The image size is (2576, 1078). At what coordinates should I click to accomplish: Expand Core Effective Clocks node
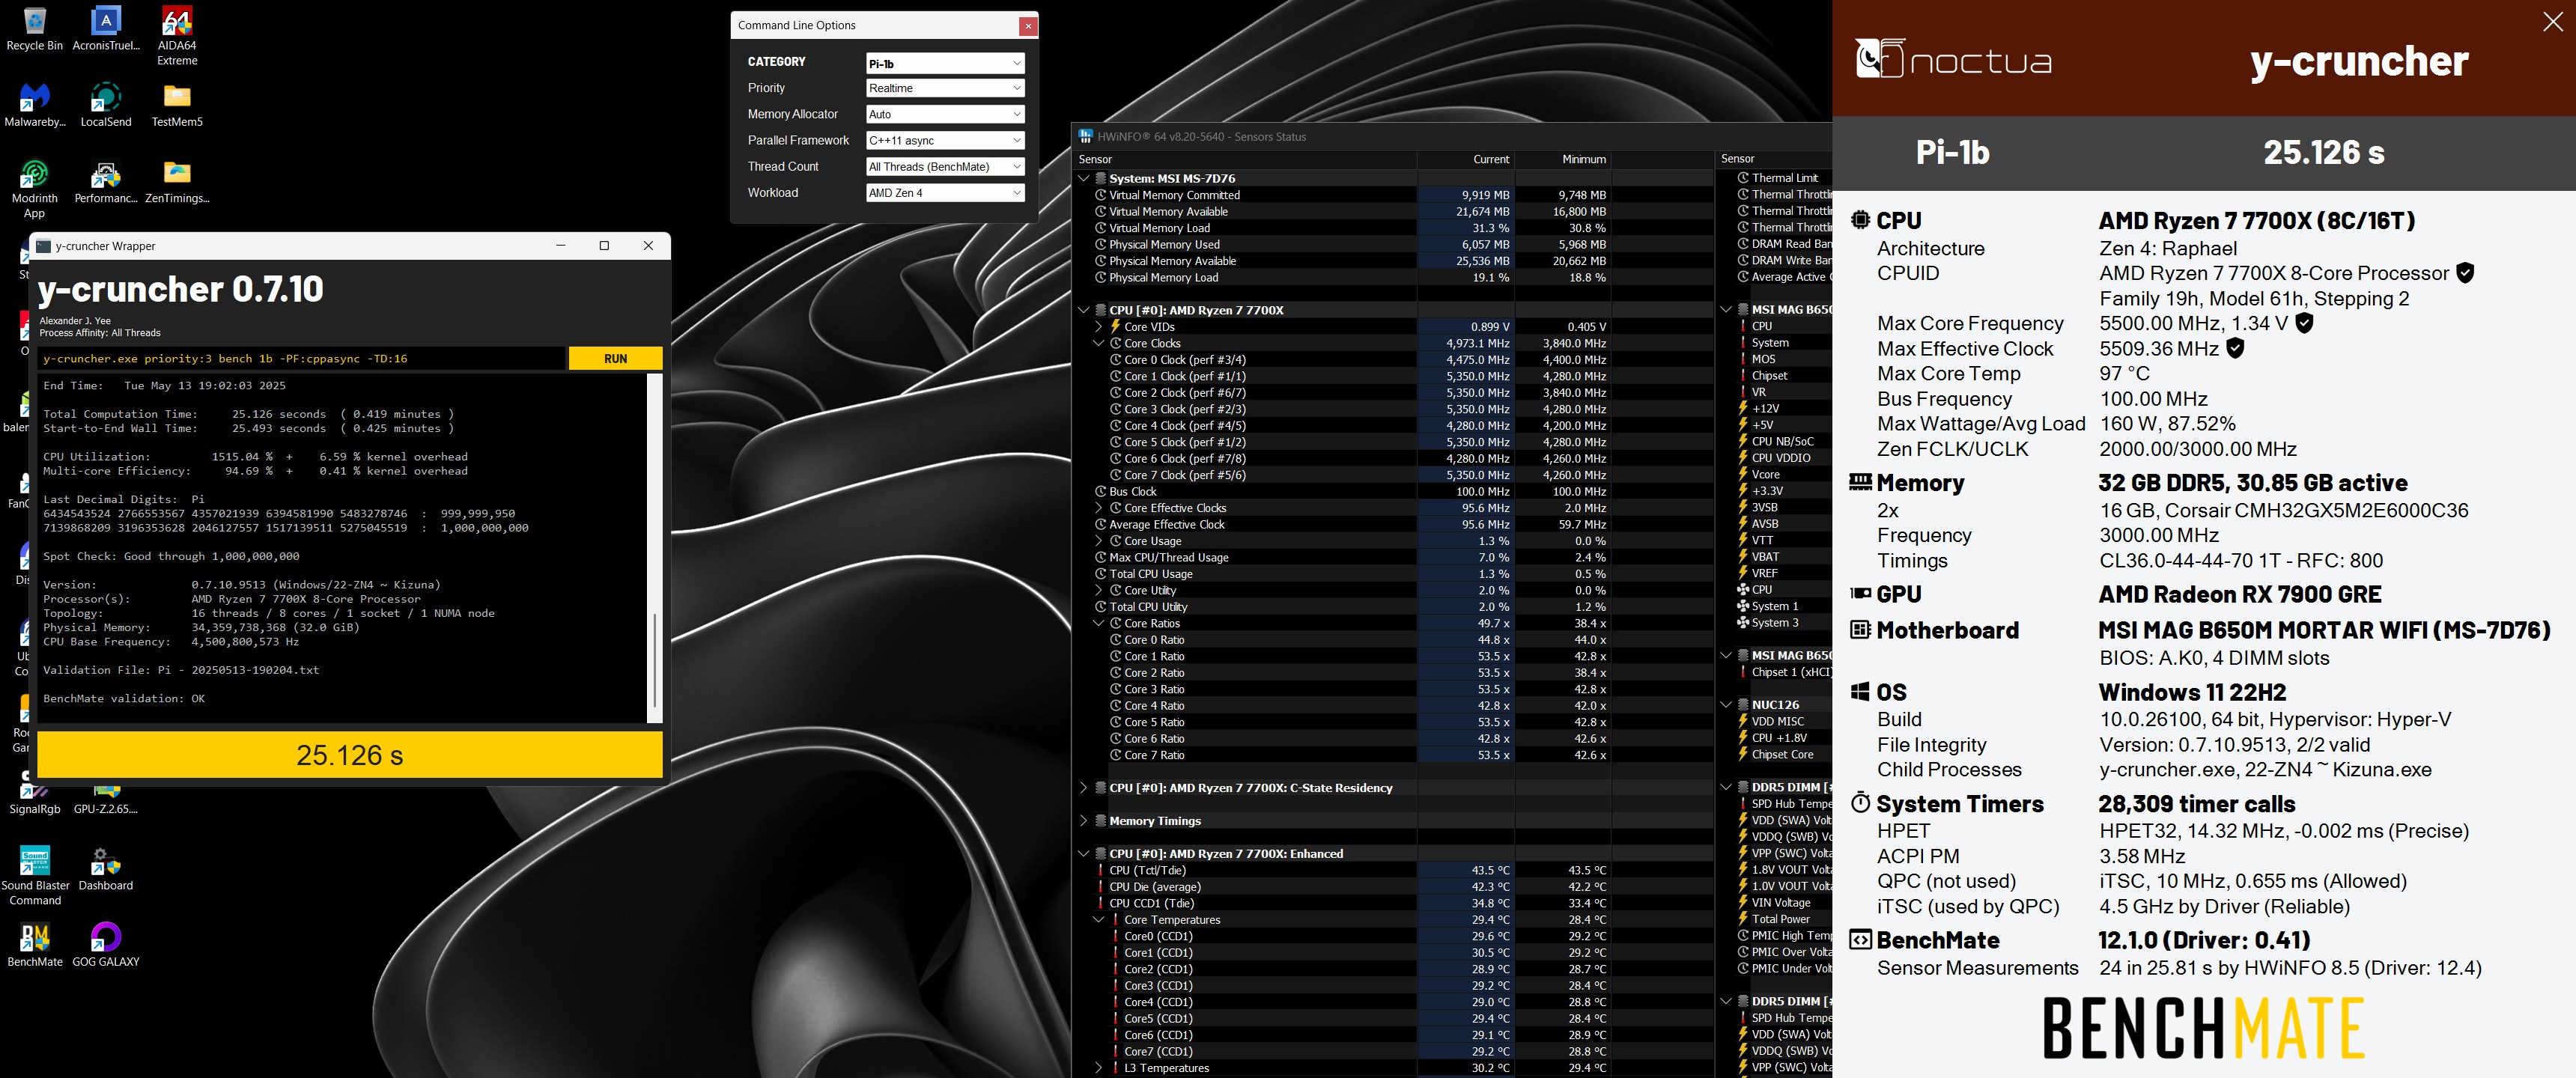pyautogui.click(x=1098, y=508)
